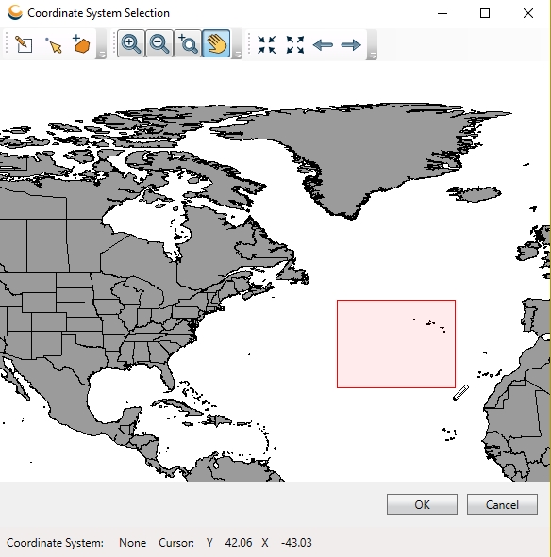Viewport: 551px width, 557px height.
Task: Expand the edit tools toolbar overflow
Action: pyautogui.click(x=101, y=44)
